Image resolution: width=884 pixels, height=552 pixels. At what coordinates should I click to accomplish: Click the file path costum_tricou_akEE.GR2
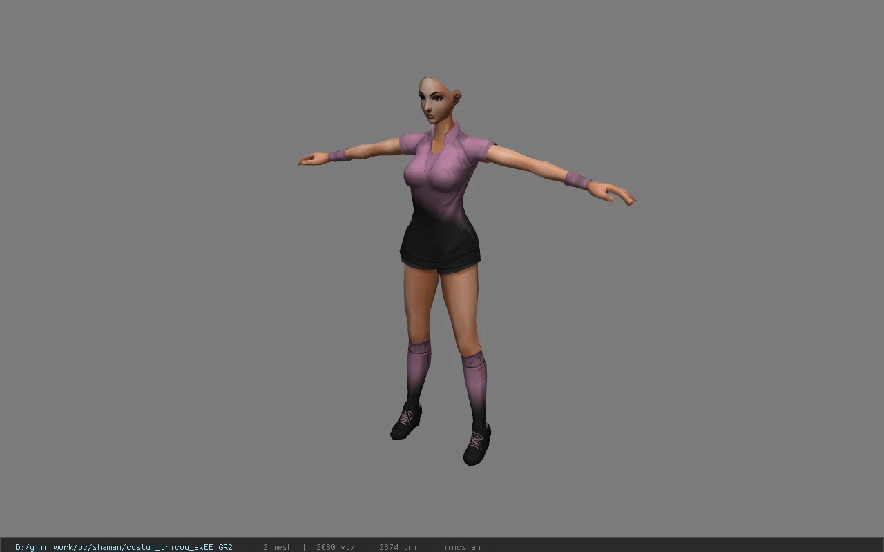(x=124, y=547)
